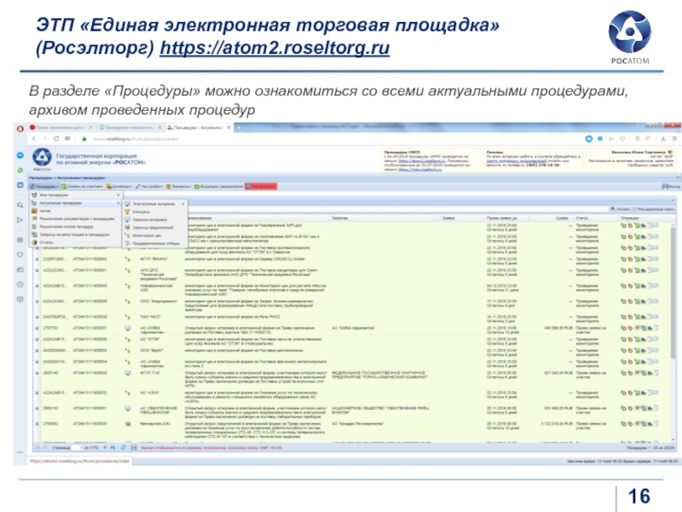The width and height of the screenshot is (682, 512).
Task: Click the atom2.roseltorg.ru link in the 'Процедуры СМСП' notice
Action: pos(422,160)
